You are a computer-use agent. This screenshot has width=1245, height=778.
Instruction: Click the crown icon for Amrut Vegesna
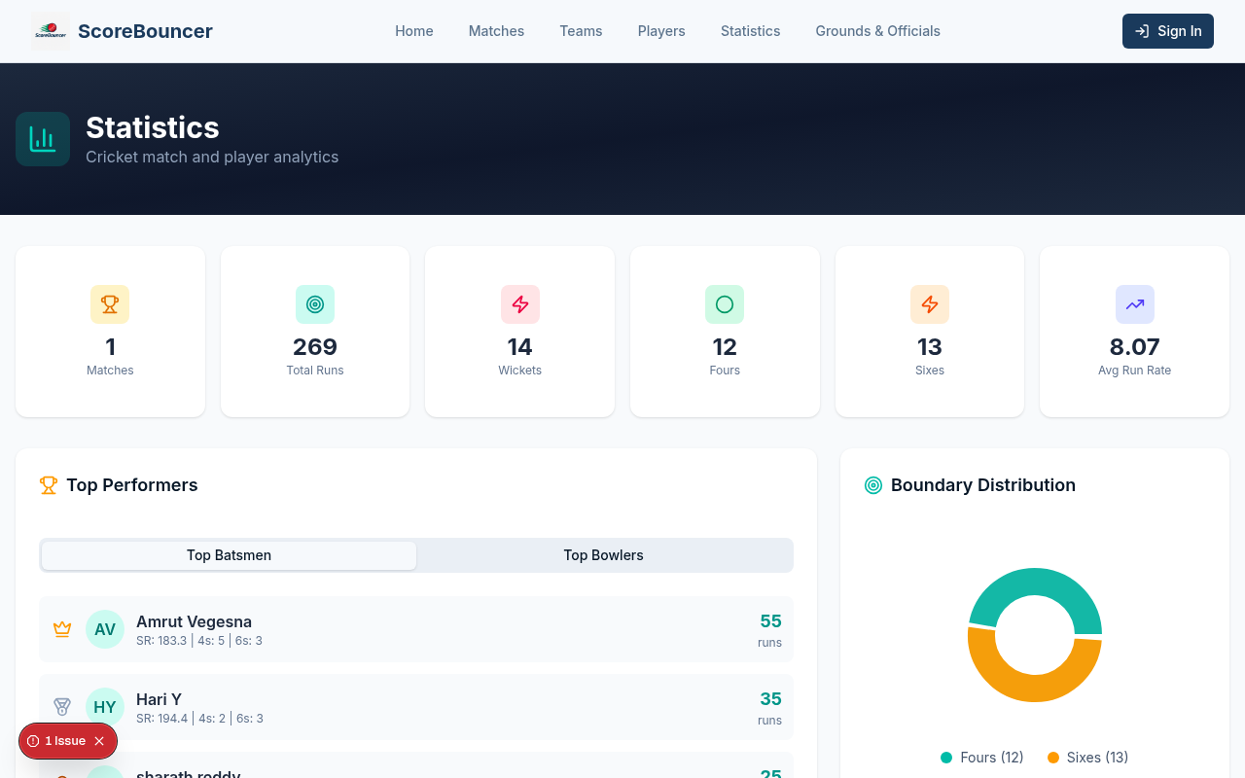[62, 629]
